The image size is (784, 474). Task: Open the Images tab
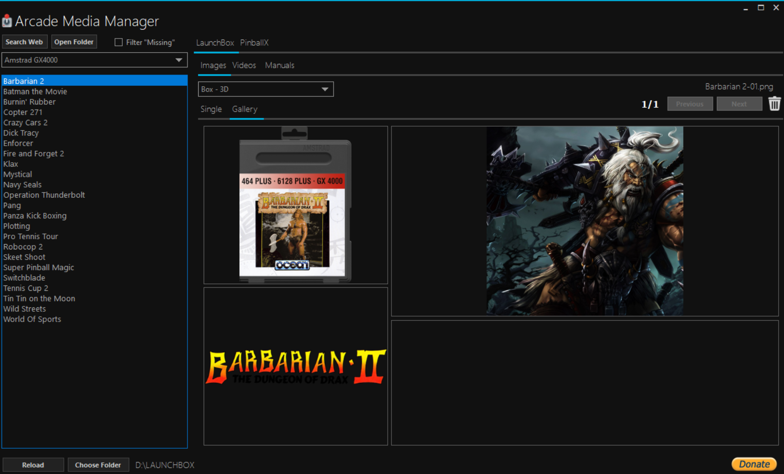pos(213,65)
